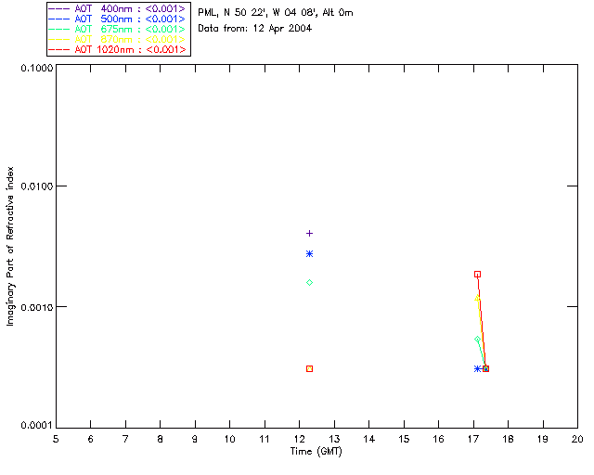Click the x-axis tick label 11

pos(265,439)
